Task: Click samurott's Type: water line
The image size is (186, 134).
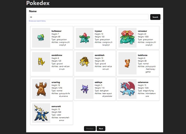Action: (56, 115)
